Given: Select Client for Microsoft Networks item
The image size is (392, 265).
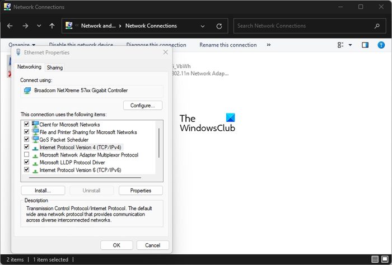Looking at the screenshot, I should [x=69, y=125].
